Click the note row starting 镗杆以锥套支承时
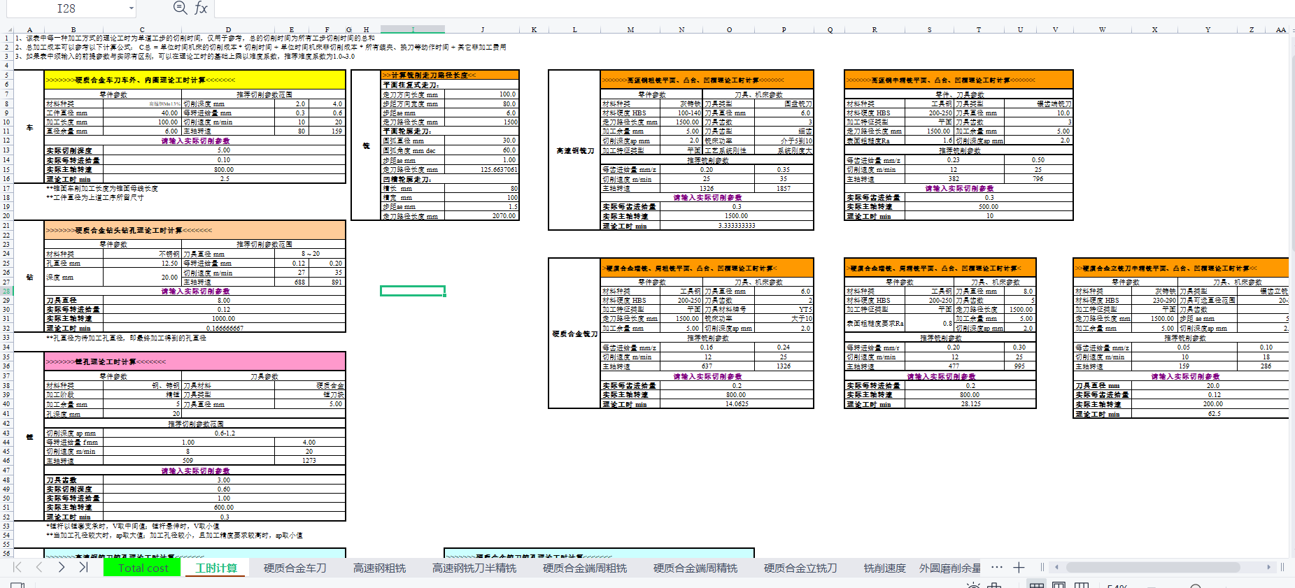This screenshot has width=1295, height=588. [133, 526]
